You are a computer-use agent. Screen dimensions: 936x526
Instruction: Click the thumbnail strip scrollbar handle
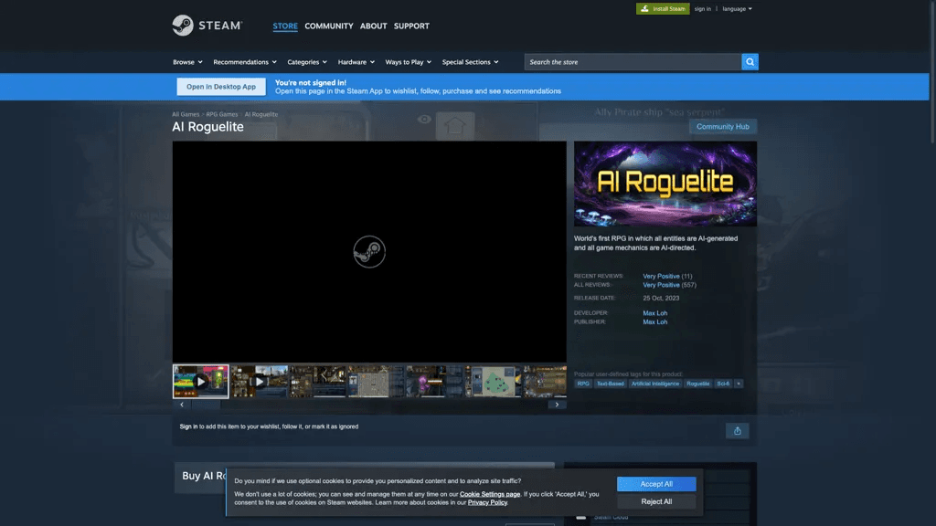point(206,405)
